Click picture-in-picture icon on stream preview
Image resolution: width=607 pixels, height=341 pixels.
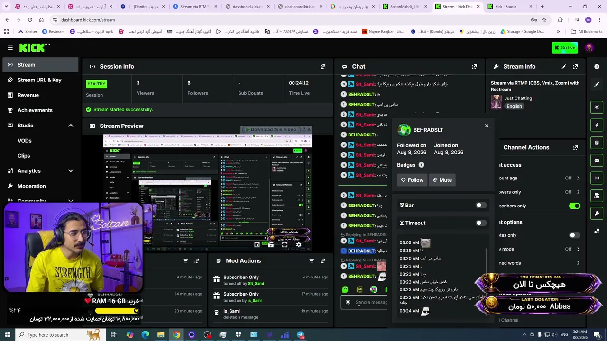coord(257,245)
